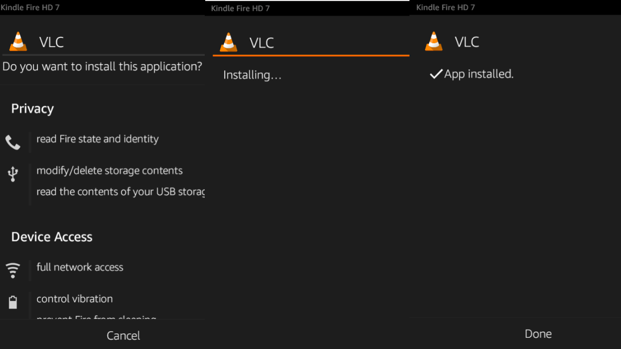Select the Privacy section heading
This screenshot has height=349, width=621.
(x=33, y=109)
